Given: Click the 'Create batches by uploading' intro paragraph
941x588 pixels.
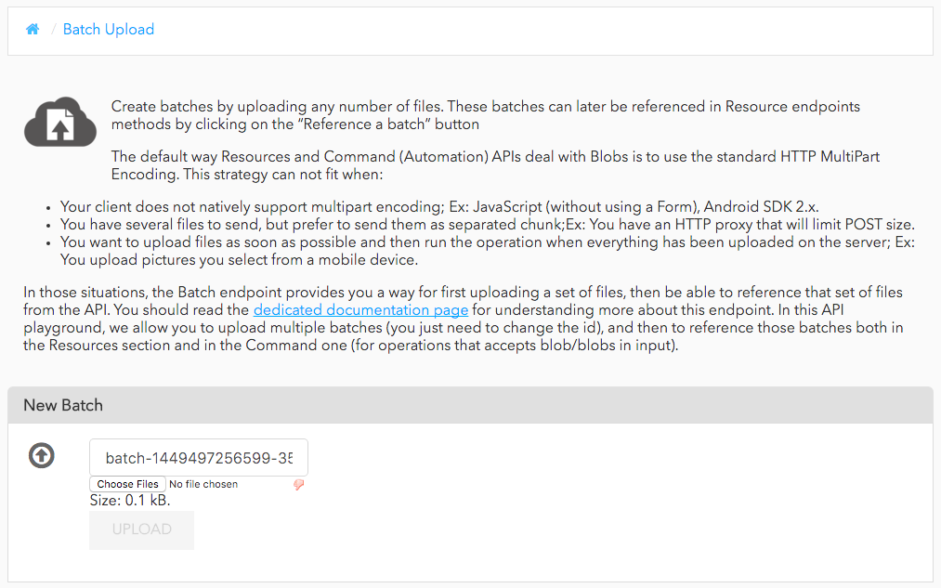Looking at the screenshot, I should [486, 115].
